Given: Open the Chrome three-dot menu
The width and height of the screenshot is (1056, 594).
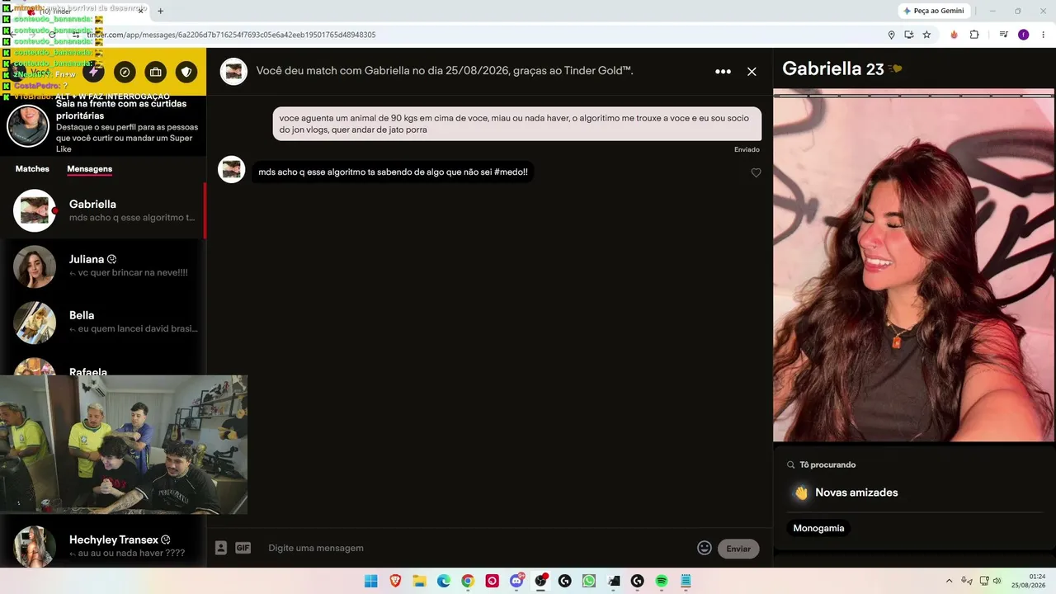Looking at the screenshot, I should 1044,35.
